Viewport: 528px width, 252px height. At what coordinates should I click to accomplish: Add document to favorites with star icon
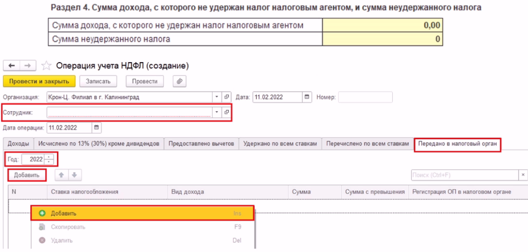tap(47, 66)
